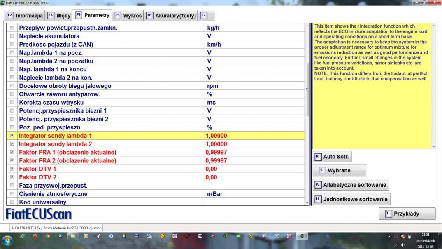
Task: Switch to the Błędy tab
Action: 59,16
